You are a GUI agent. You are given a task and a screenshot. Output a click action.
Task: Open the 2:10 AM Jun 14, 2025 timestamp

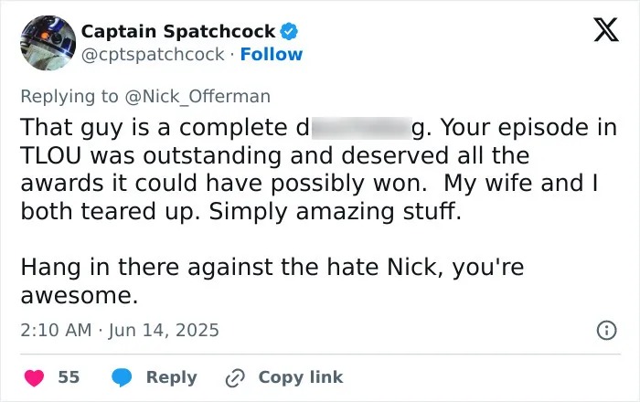click(x=120, y=330)
